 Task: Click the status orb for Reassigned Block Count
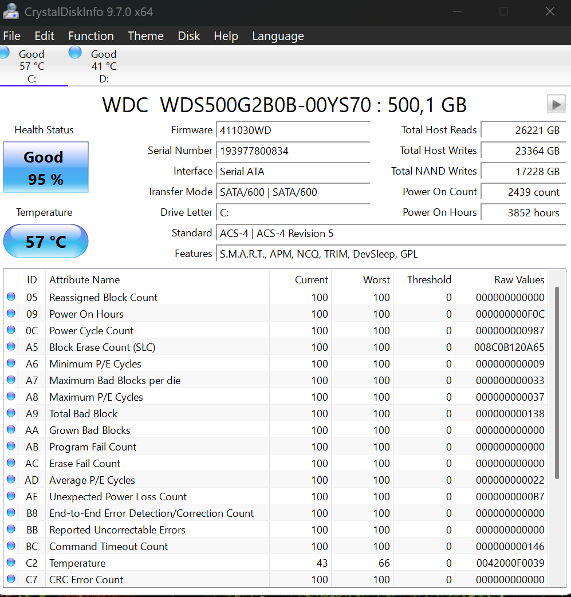(x=11, y=297)
